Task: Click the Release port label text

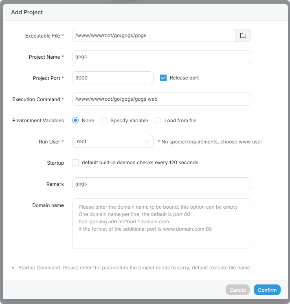Action: click(x=184, y=78)
